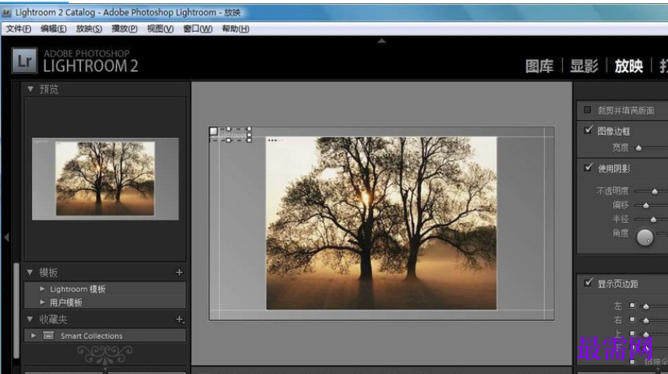Uncheck the 图像边框 checkbox
The width and height of the screenshot is (668, 374).
pyautogui.click(x=588, y=130)
